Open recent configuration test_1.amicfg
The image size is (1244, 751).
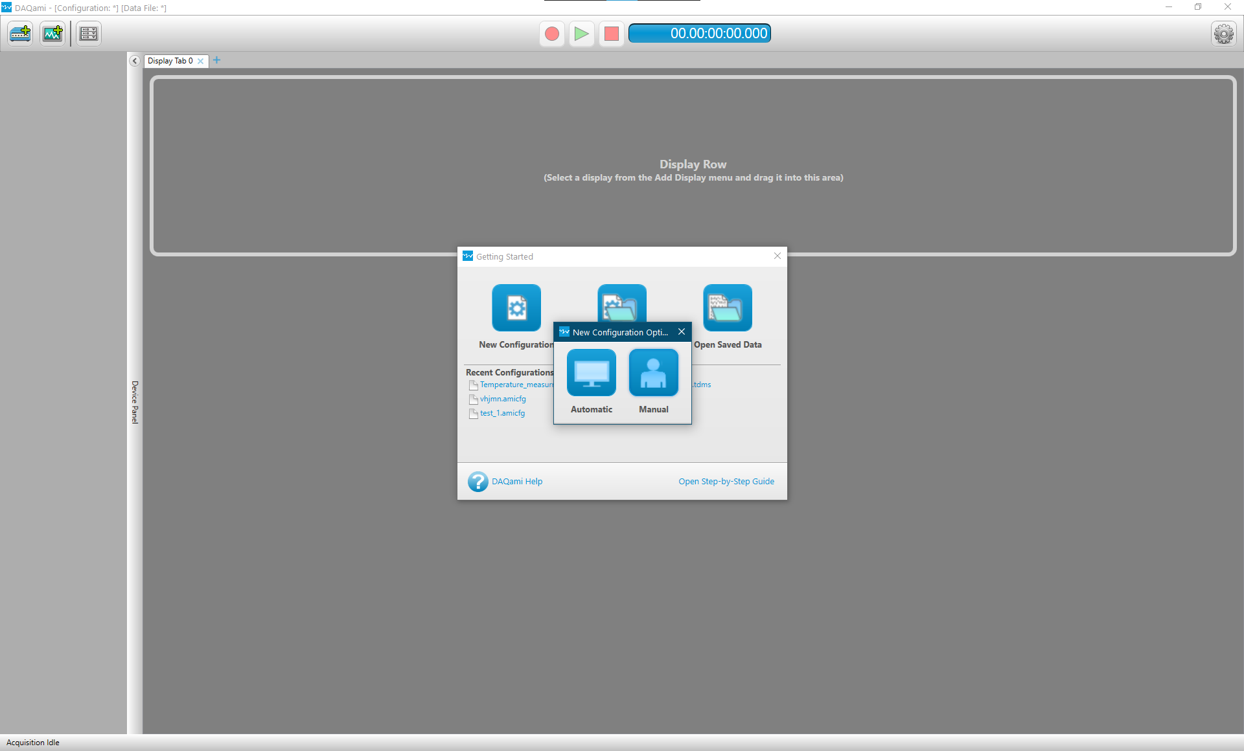502,413
